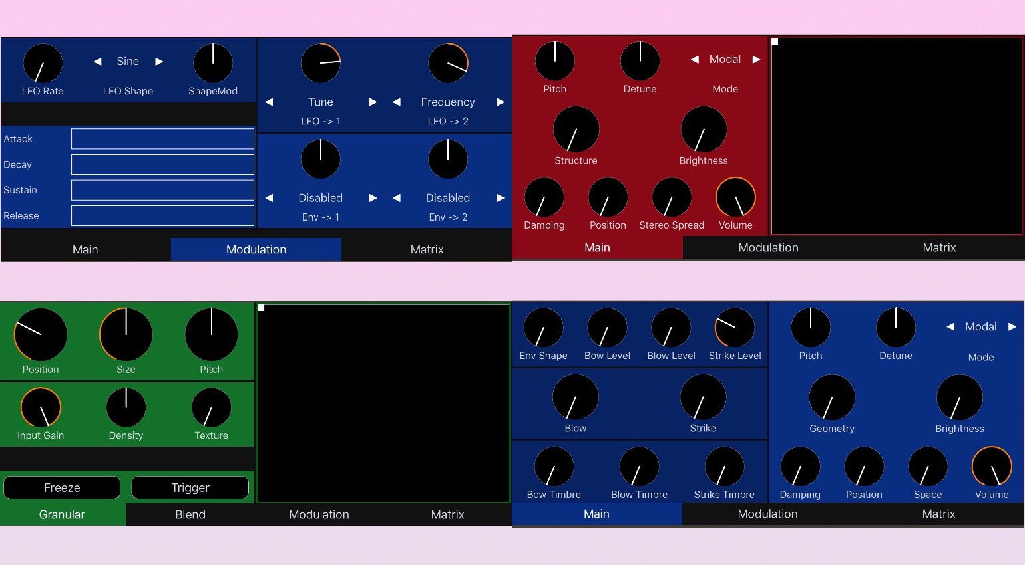The height and width of the screenshot is (565, 1025).
Task: Click the Bow Timbre knob
Action: tap(554, 467)
